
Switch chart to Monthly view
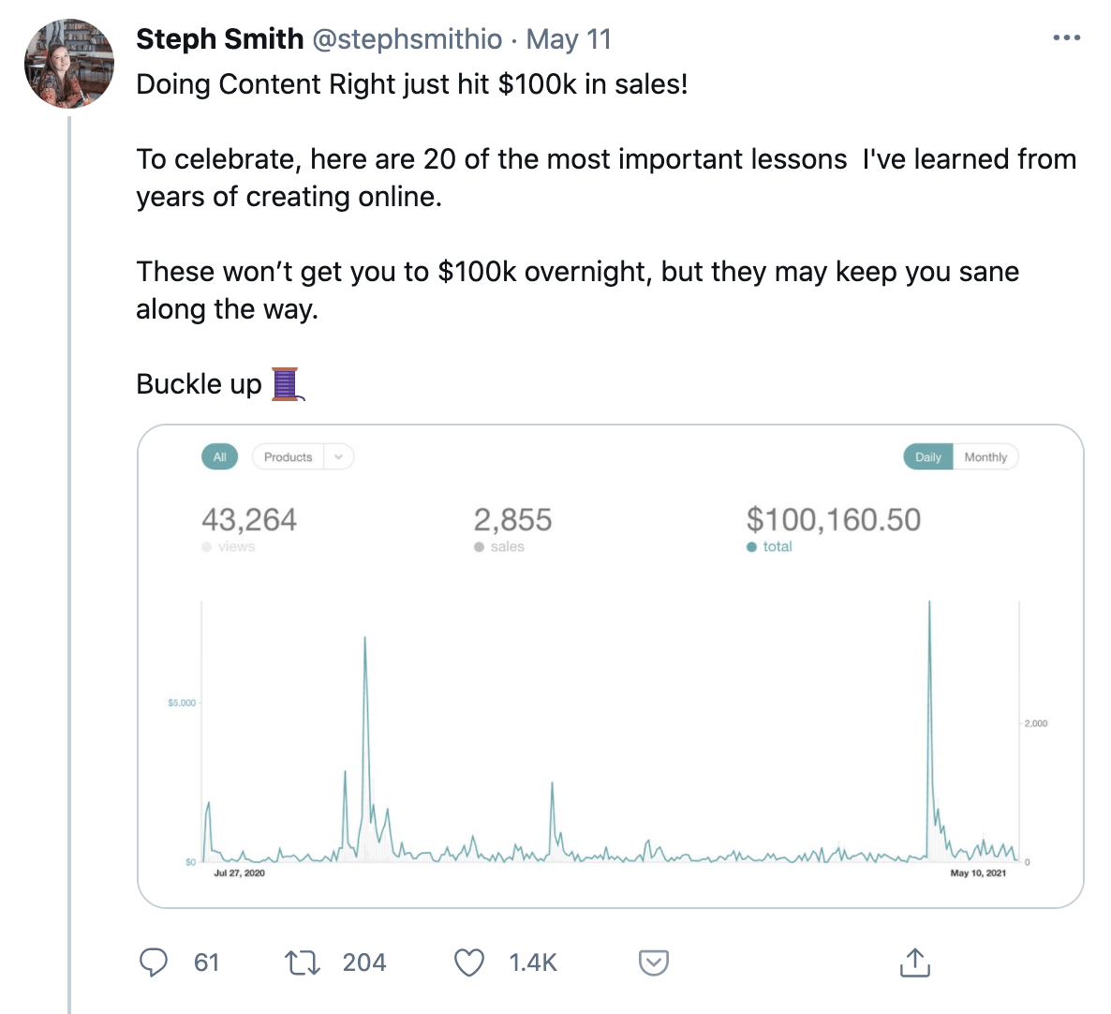click(x=985, y=457)
